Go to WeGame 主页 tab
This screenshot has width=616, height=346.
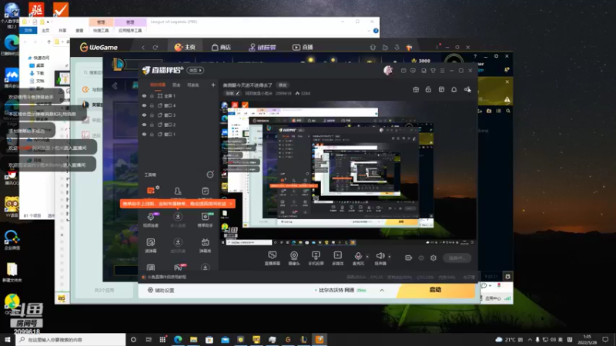[185, 47]
